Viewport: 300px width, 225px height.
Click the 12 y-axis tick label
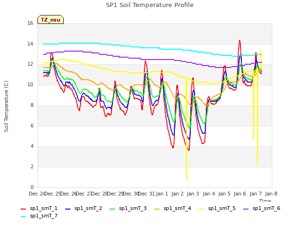tap(30, 64)
